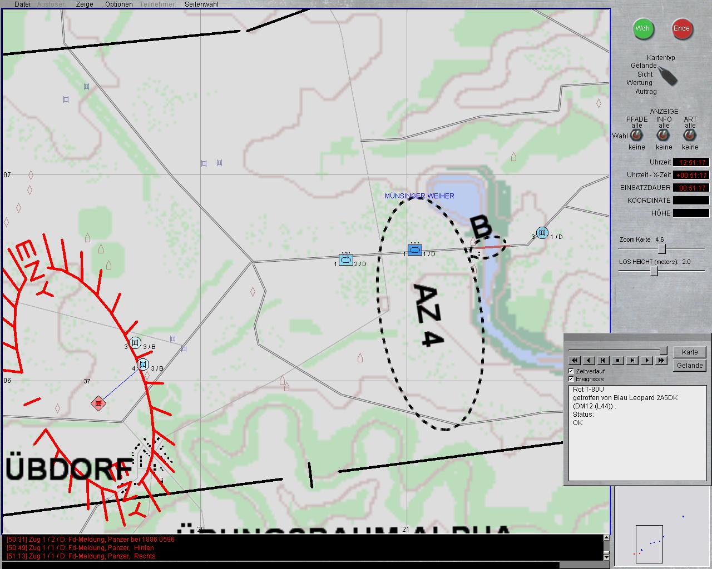Select blue tank unit 1 / D
Screen dimensions: 712x569
(414, 250)
